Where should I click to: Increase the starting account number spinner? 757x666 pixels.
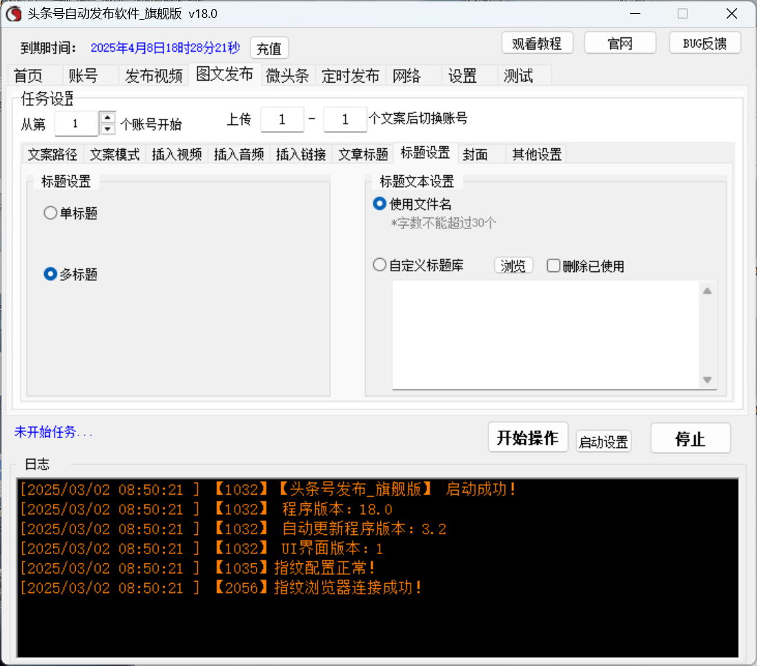pyautogui.click(x=107, y=117)
